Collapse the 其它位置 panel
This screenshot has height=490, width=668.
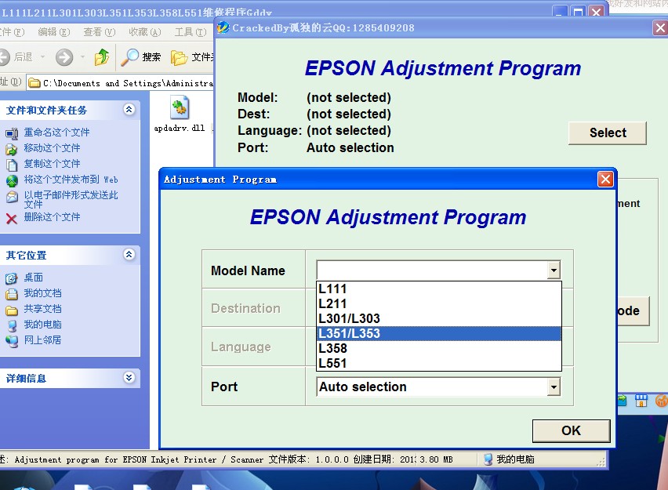click(x=129, y=255)
